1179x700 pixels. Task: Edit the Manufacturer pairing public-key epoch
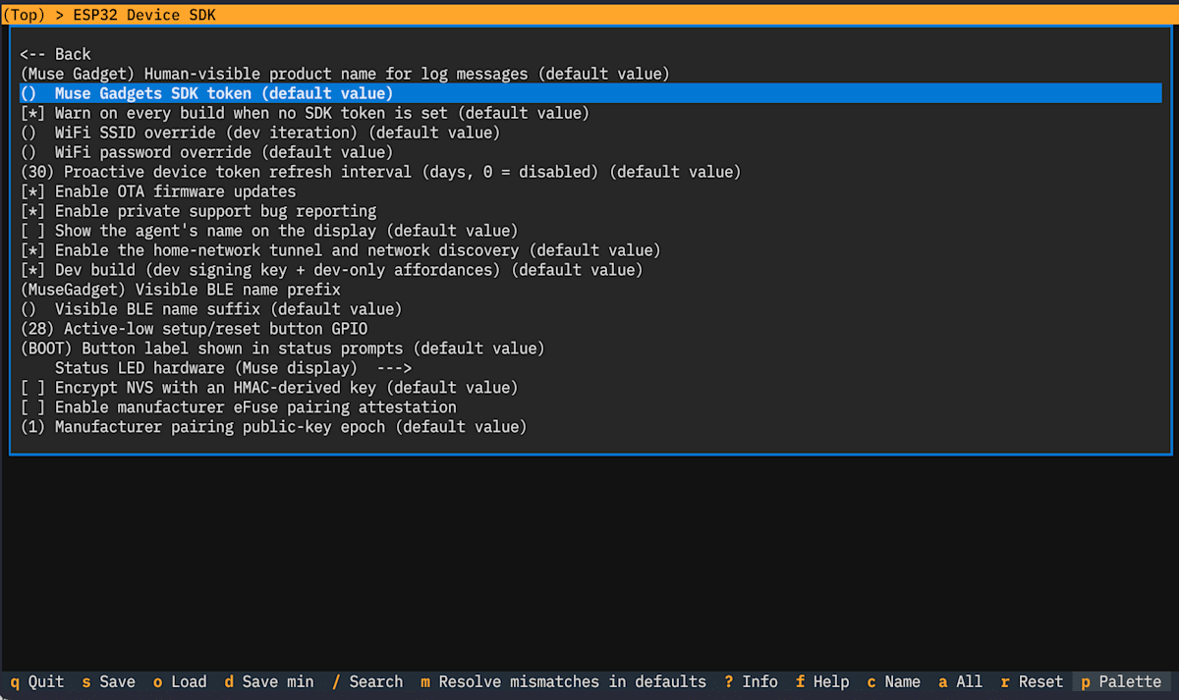274,427
